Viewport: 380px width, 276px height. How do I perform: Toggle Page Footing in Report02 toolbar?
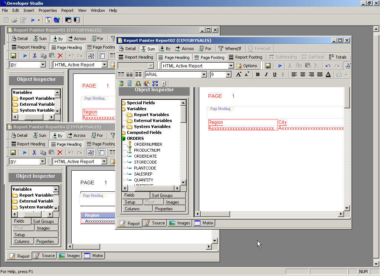coord(209,57)
